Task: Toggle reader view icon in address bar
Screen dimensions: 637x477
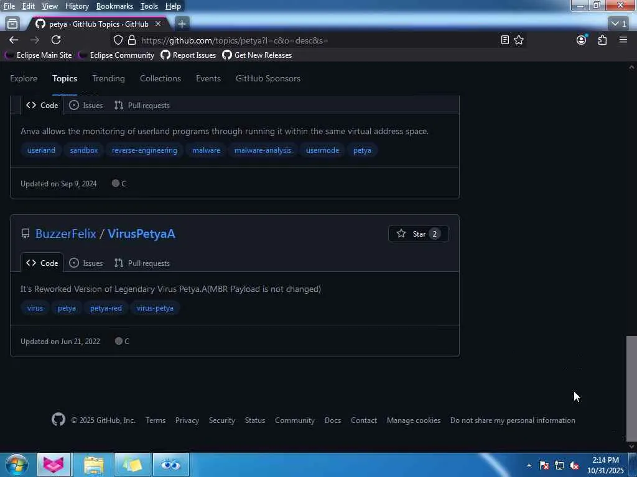Action: 504,40
